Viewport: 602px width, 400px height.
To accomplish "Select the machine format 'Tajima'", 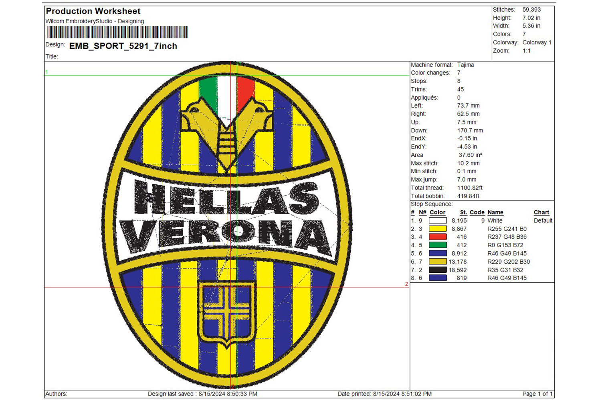I will (x=465, y=65).
